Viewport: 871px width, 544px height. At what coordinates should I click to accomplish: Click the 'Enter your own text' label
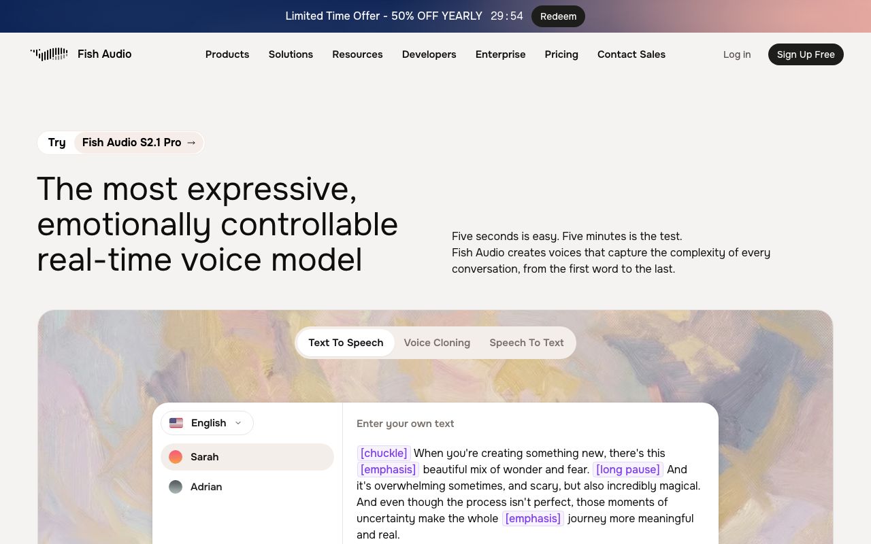[x=406, y=424]
